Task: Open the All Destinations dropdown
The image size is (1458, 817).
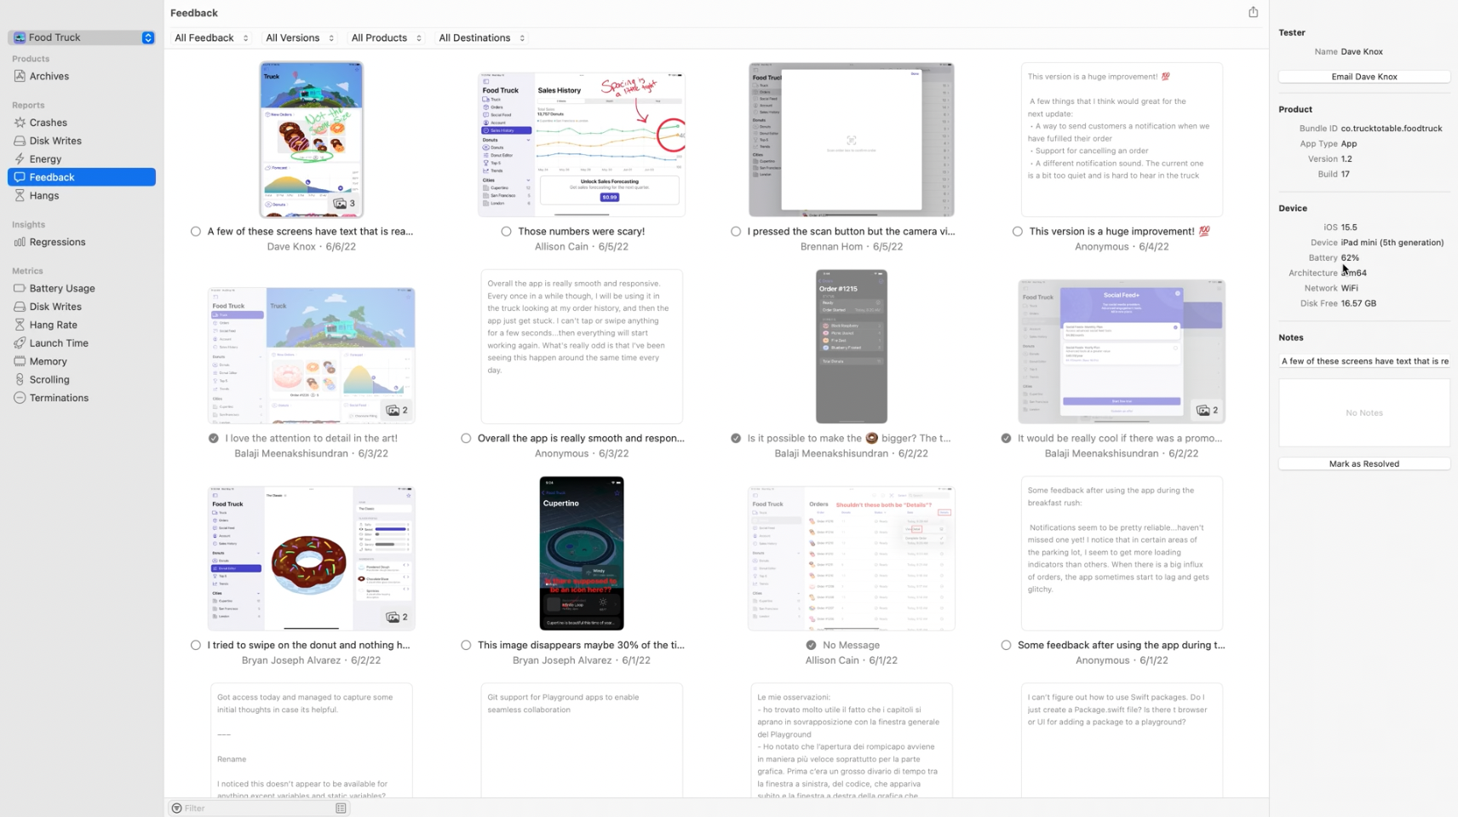Action: click(x=480, y=37)
